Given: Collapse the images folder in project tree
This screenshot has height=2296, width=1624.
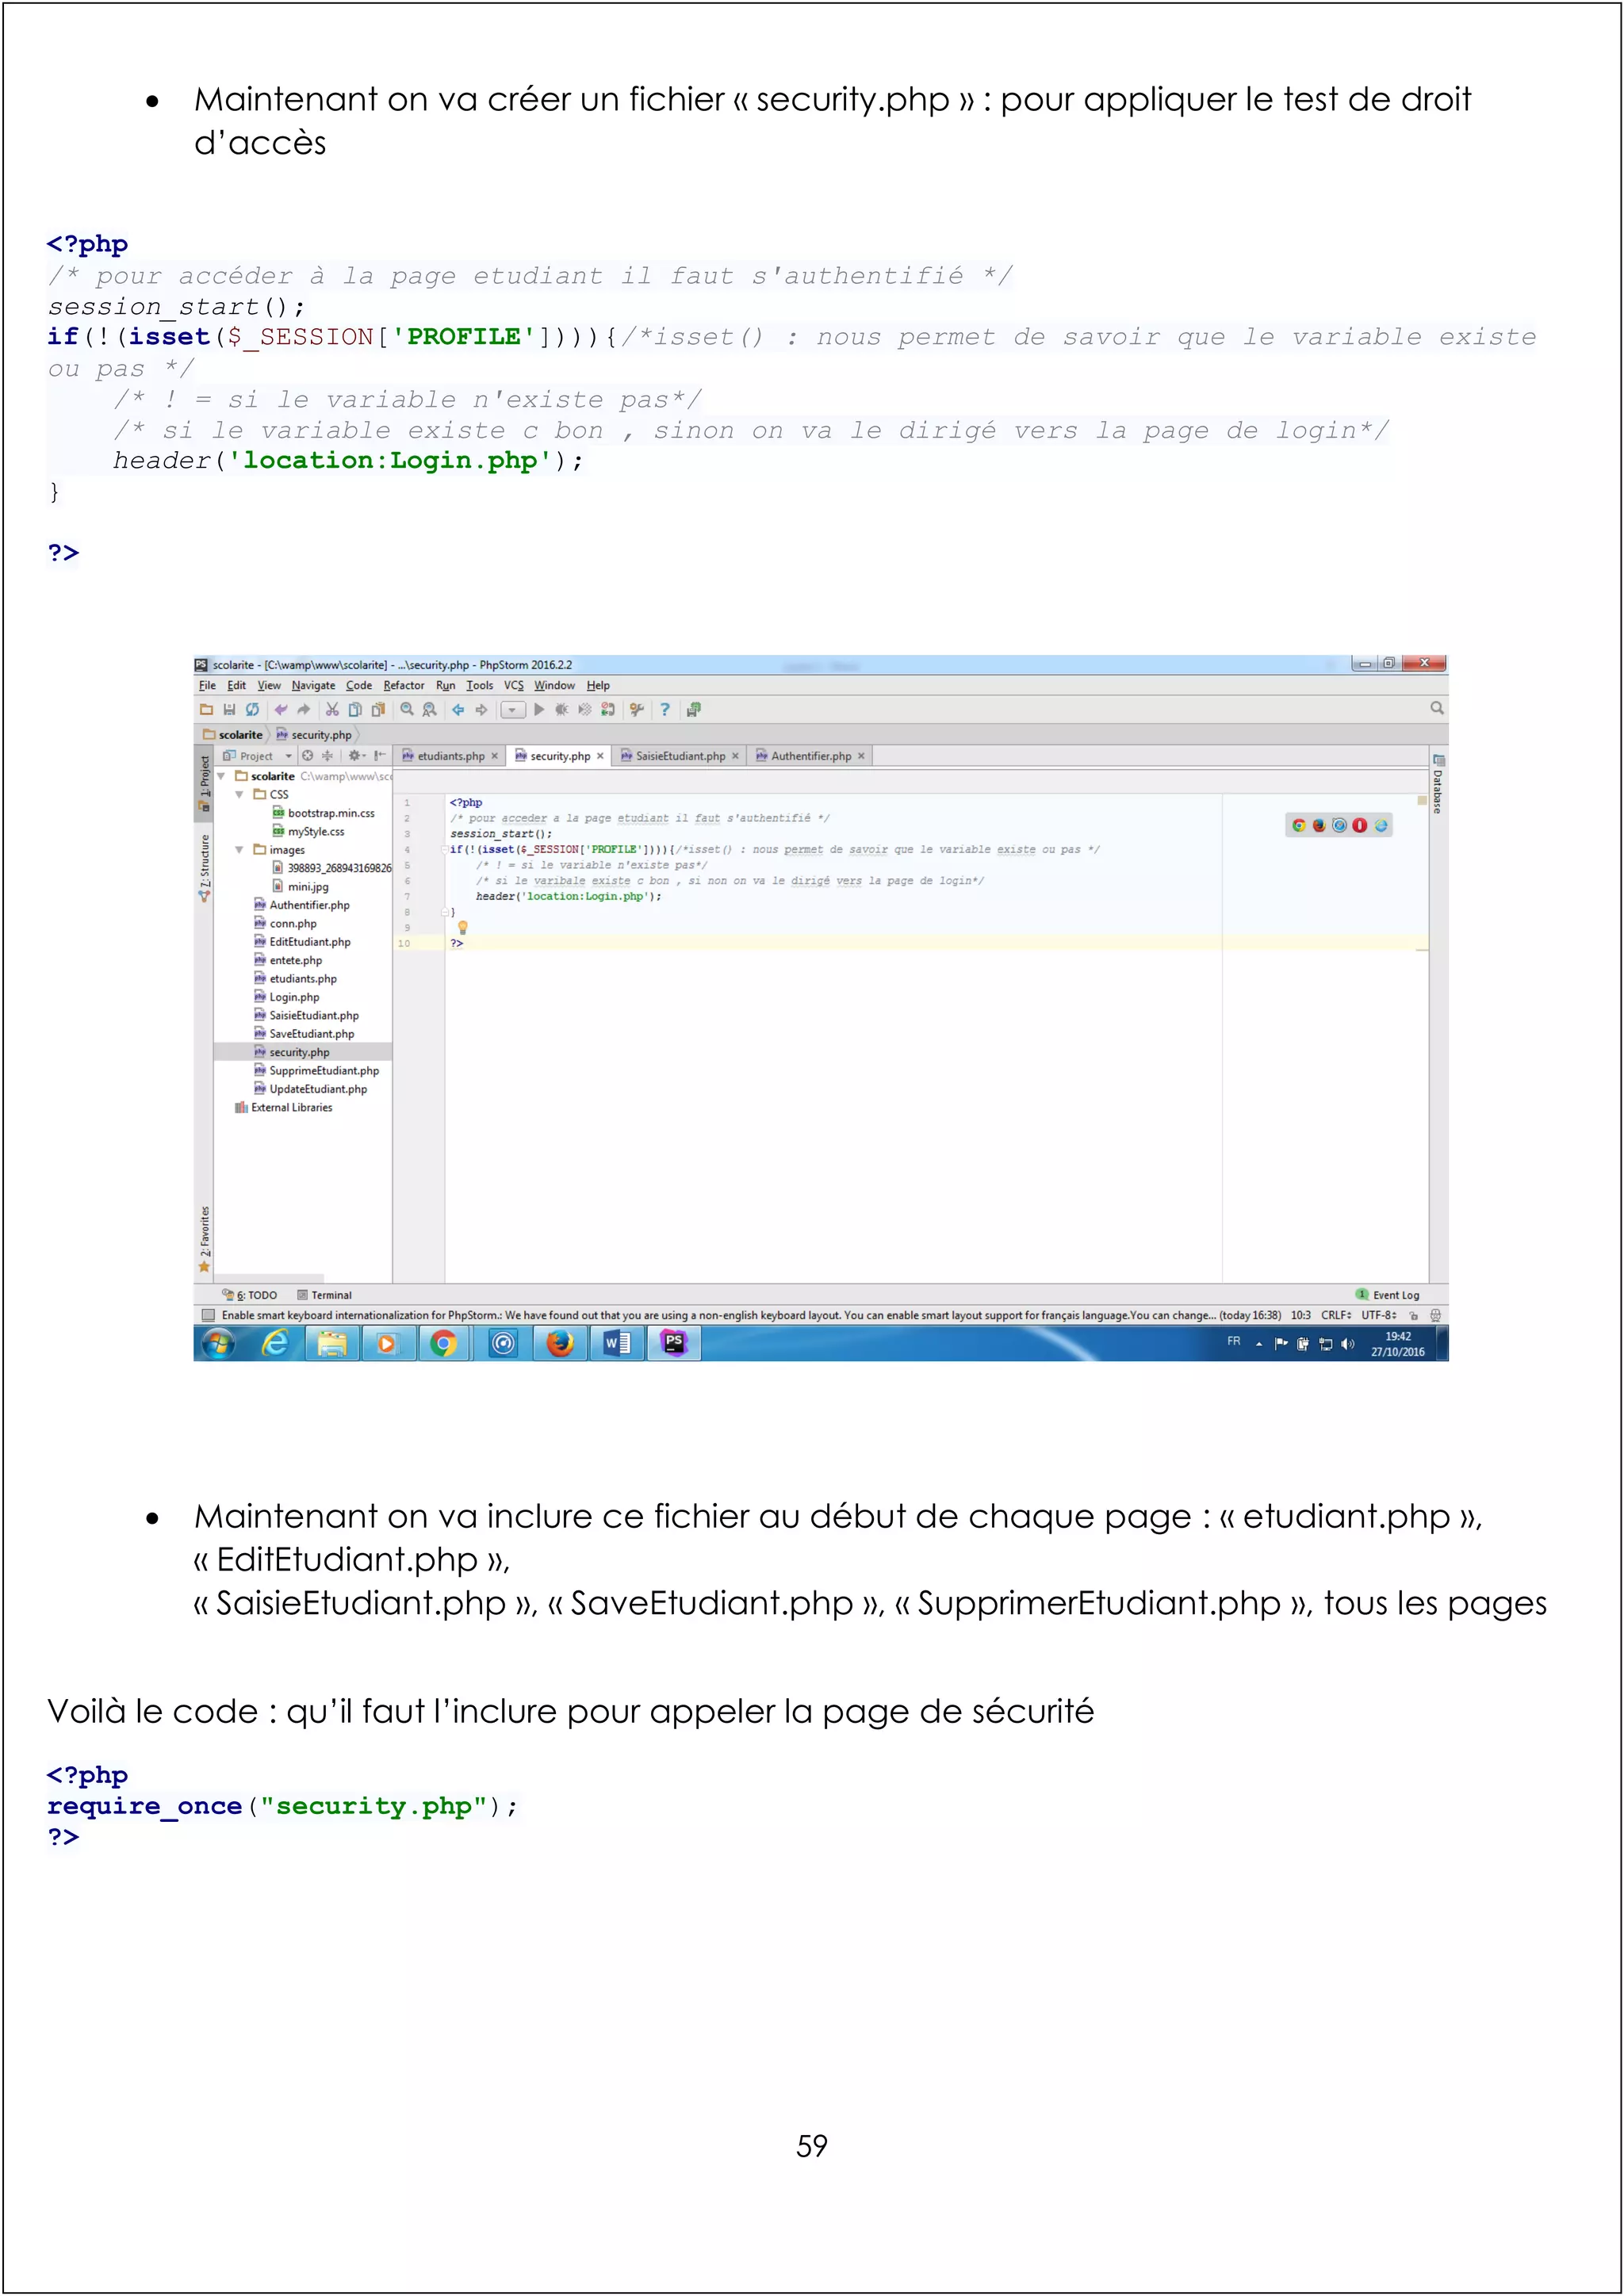Looking at the screenshot, I should (x=240, y=850).
